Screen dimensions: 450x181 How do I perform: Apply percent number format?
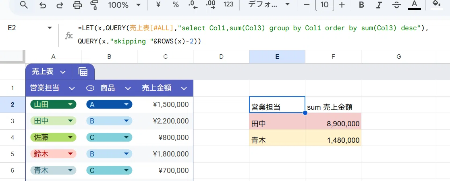pos(176,4)
